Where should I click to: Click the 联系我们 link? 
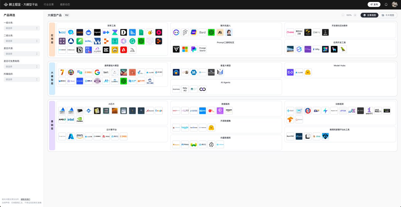pos(25,199)
